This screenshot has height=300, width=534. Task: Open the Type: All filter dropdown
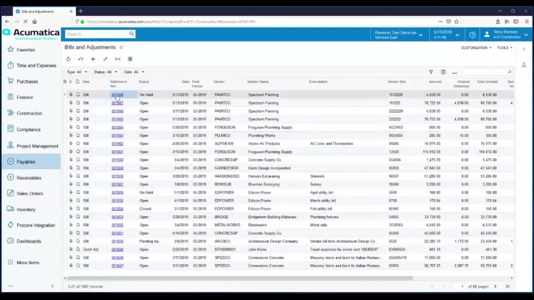coord(77,72)
